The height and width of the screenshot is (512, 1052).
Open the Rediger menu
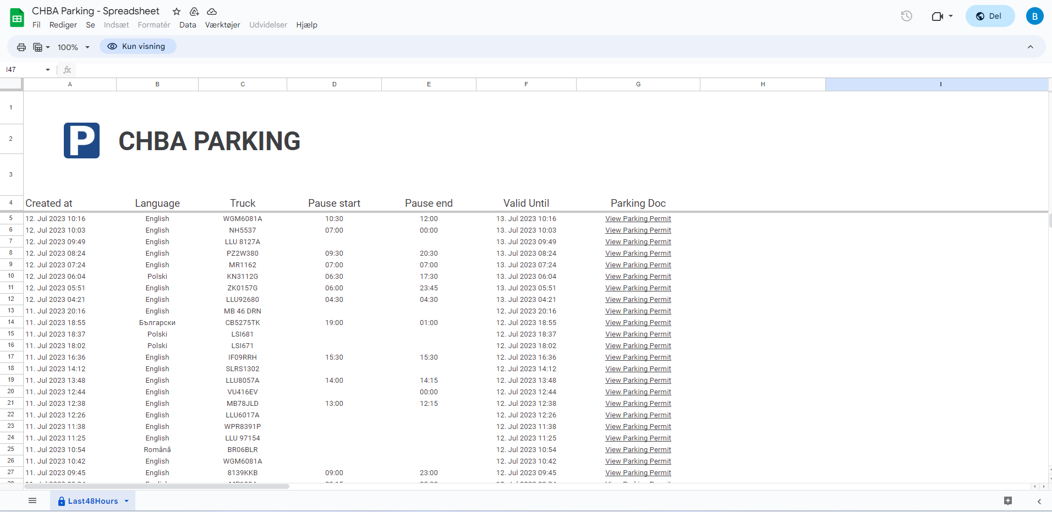coord(63,25)
